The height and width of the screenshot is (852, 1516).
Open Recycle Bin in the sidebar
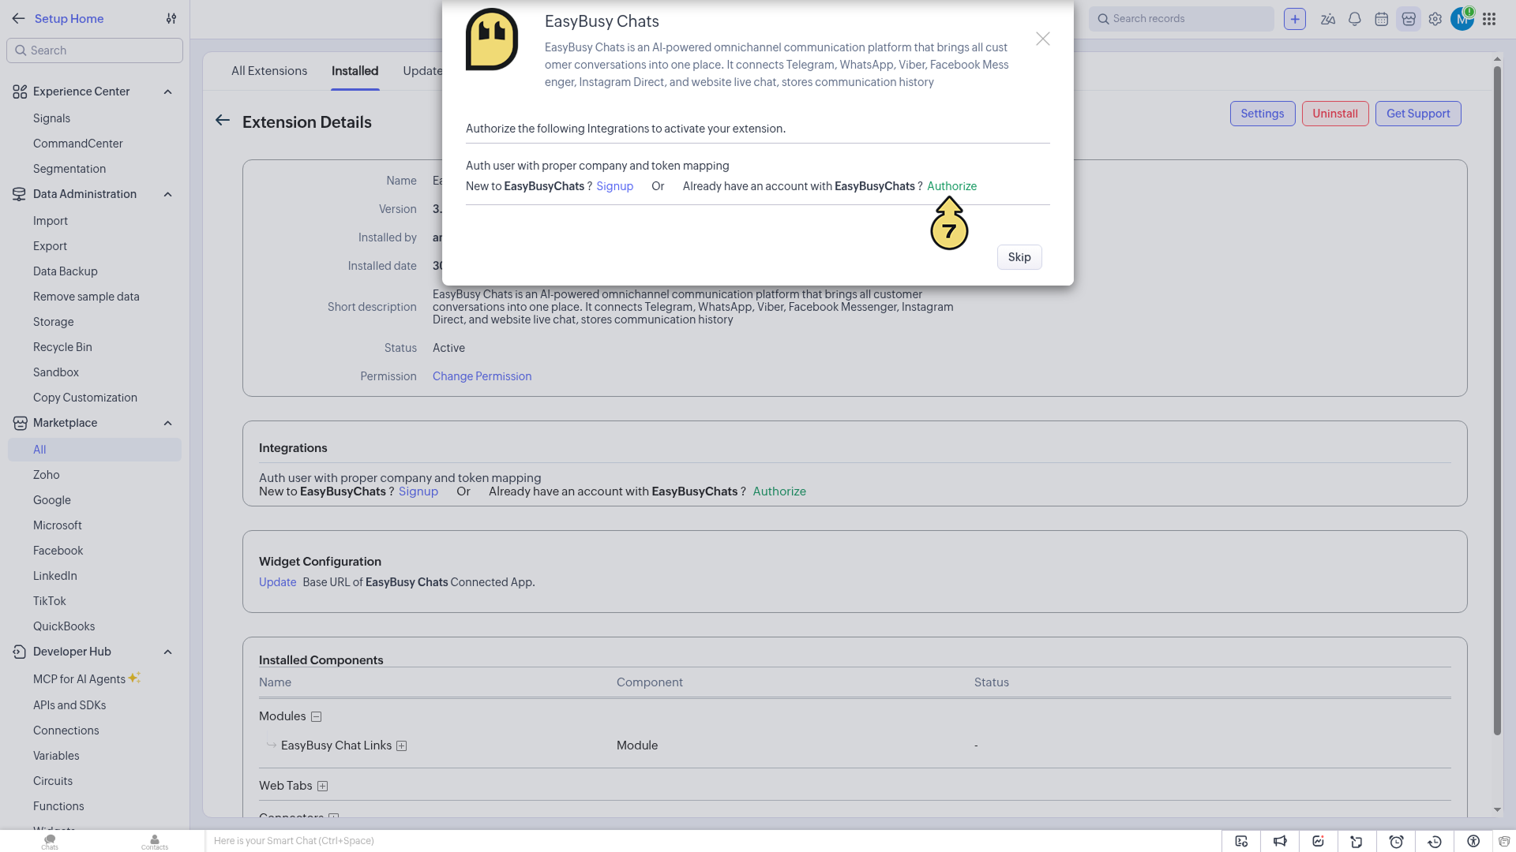(x=62, y=347)
